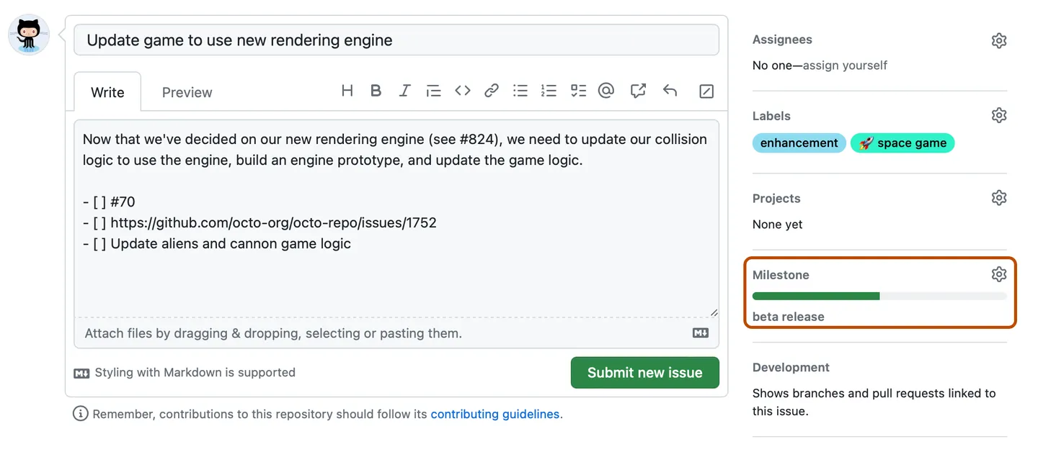
Task: Insert a saved reply with the arrow icon
Action: [670, 91]
